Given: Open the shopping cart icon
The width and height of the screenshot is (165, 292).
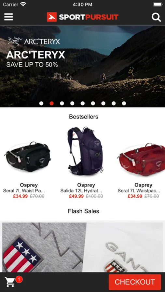Looking at the screenshot, I should tap(10, 282).
